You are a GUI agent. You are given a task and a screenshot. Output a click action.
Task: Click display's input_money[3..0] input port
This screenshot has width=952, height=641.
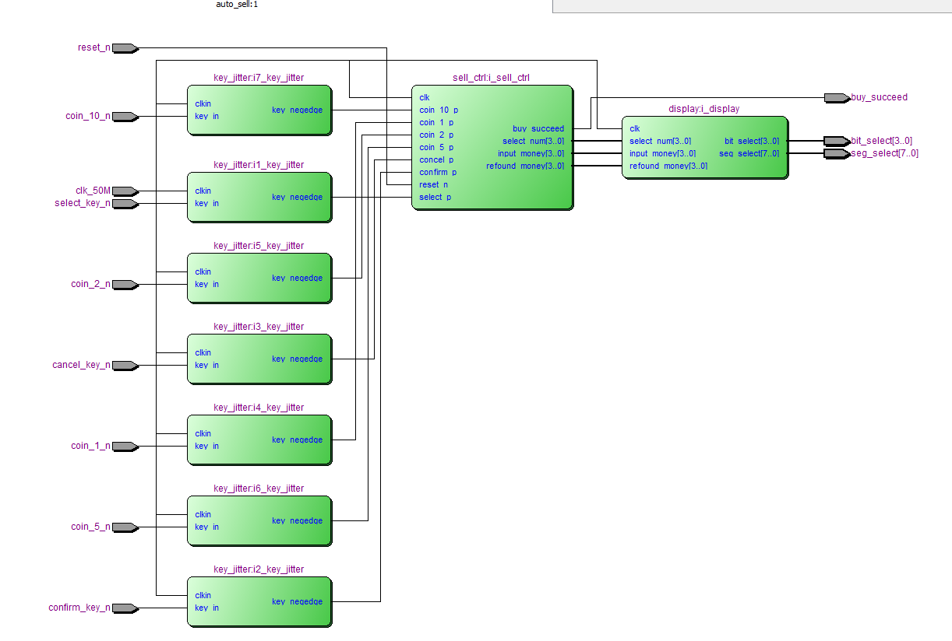663,154
